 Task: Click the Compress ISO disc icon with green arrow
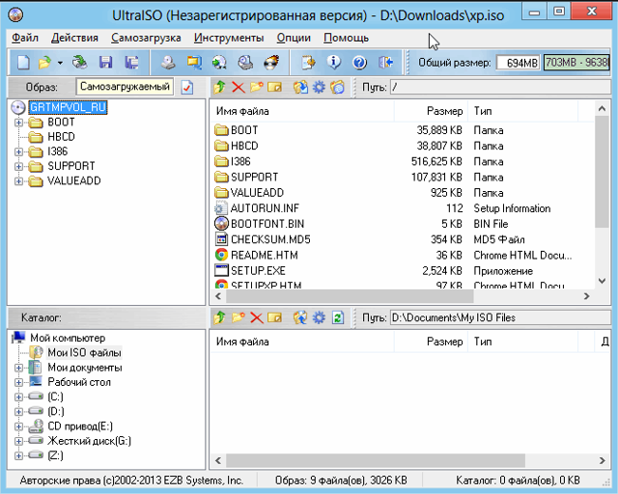point(219,63)
